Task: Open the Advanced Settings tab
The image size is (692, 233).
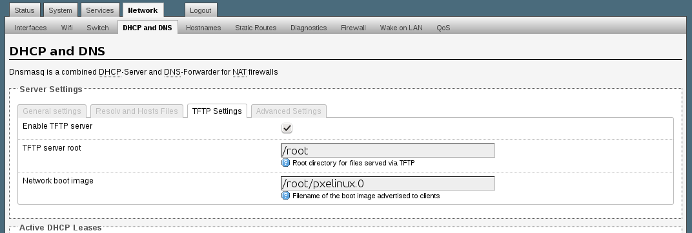Action: point(289,111)
